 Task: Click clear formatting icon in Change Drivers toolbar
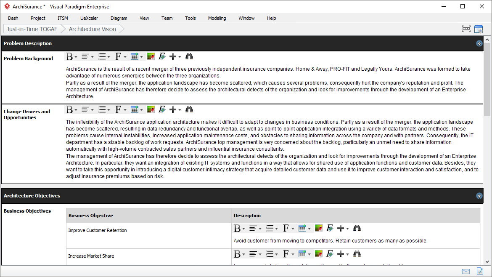point(162,109)
